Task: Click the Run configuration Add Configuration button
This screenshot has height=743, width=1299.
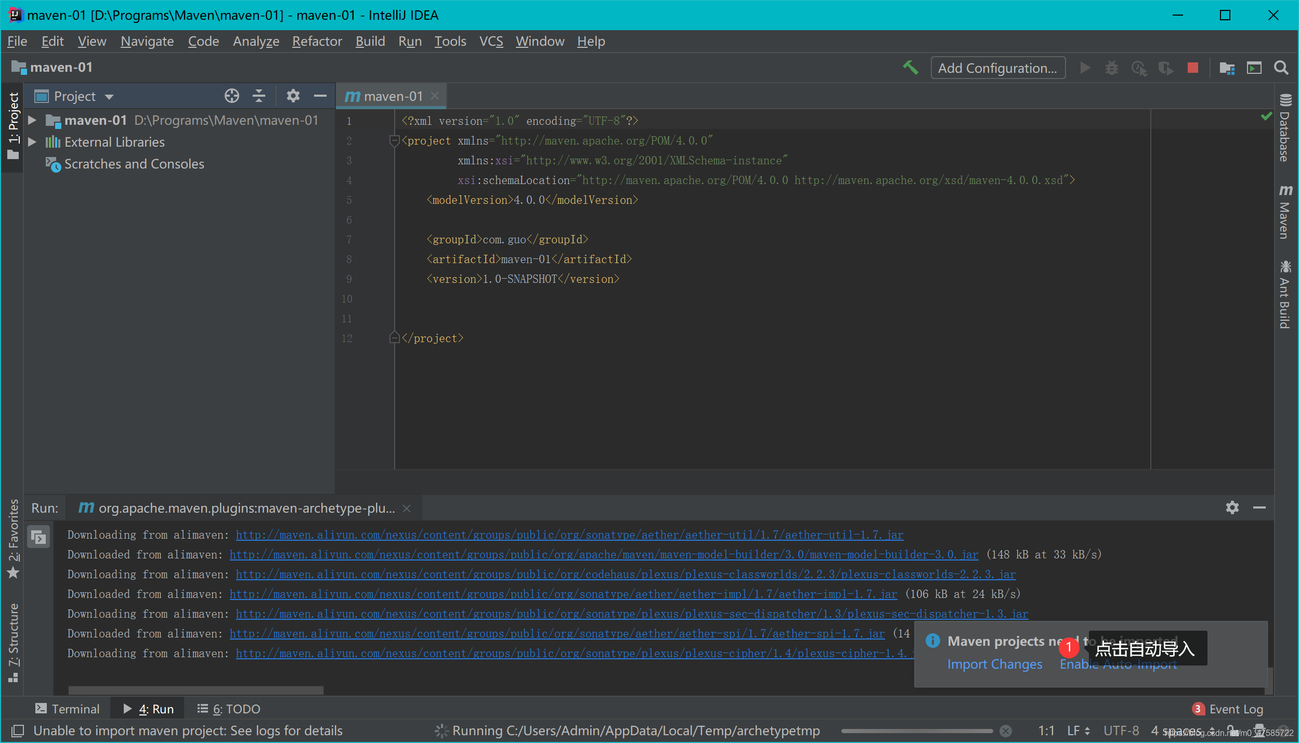Action: [997, 67]
